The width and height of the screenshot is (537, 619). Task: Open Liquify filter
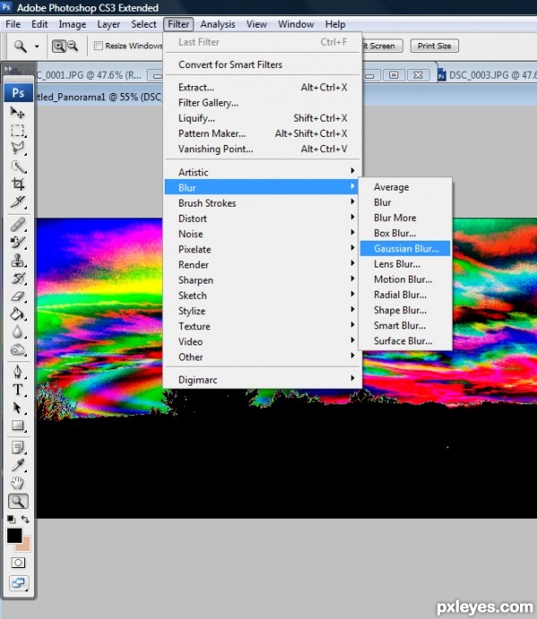[x=262, y=118]
